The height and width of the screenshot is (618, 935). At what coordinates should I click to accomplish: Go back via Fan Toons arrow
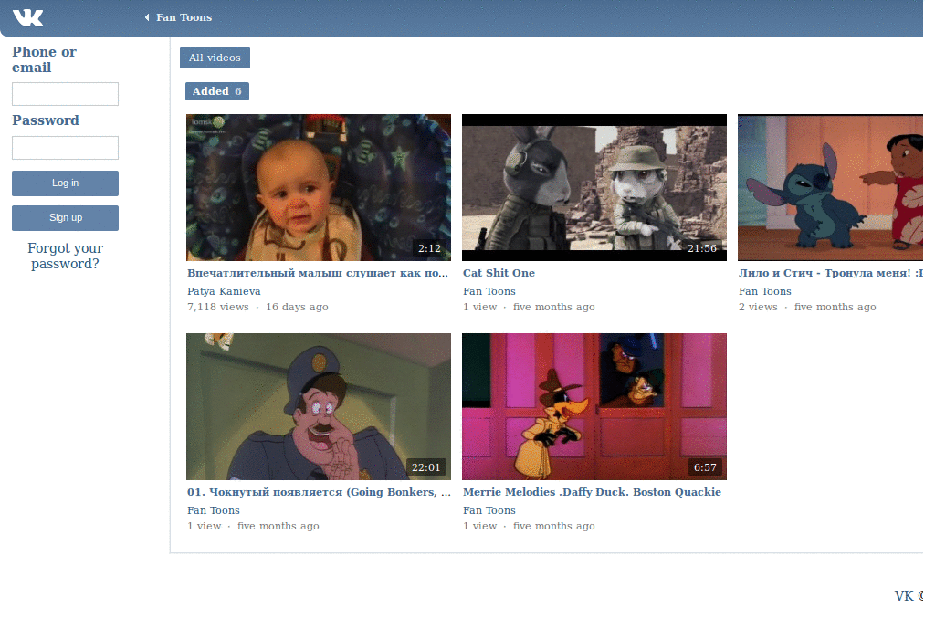coord(147,17)
